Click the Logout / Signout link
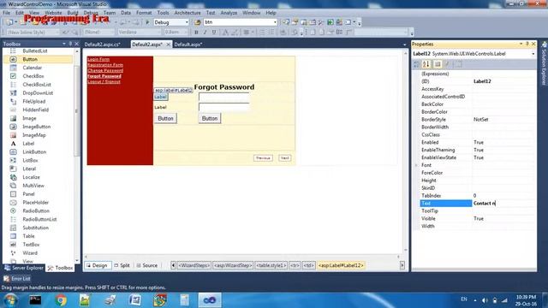This screenshot has height=308, width=548. (x=104, y=82)
